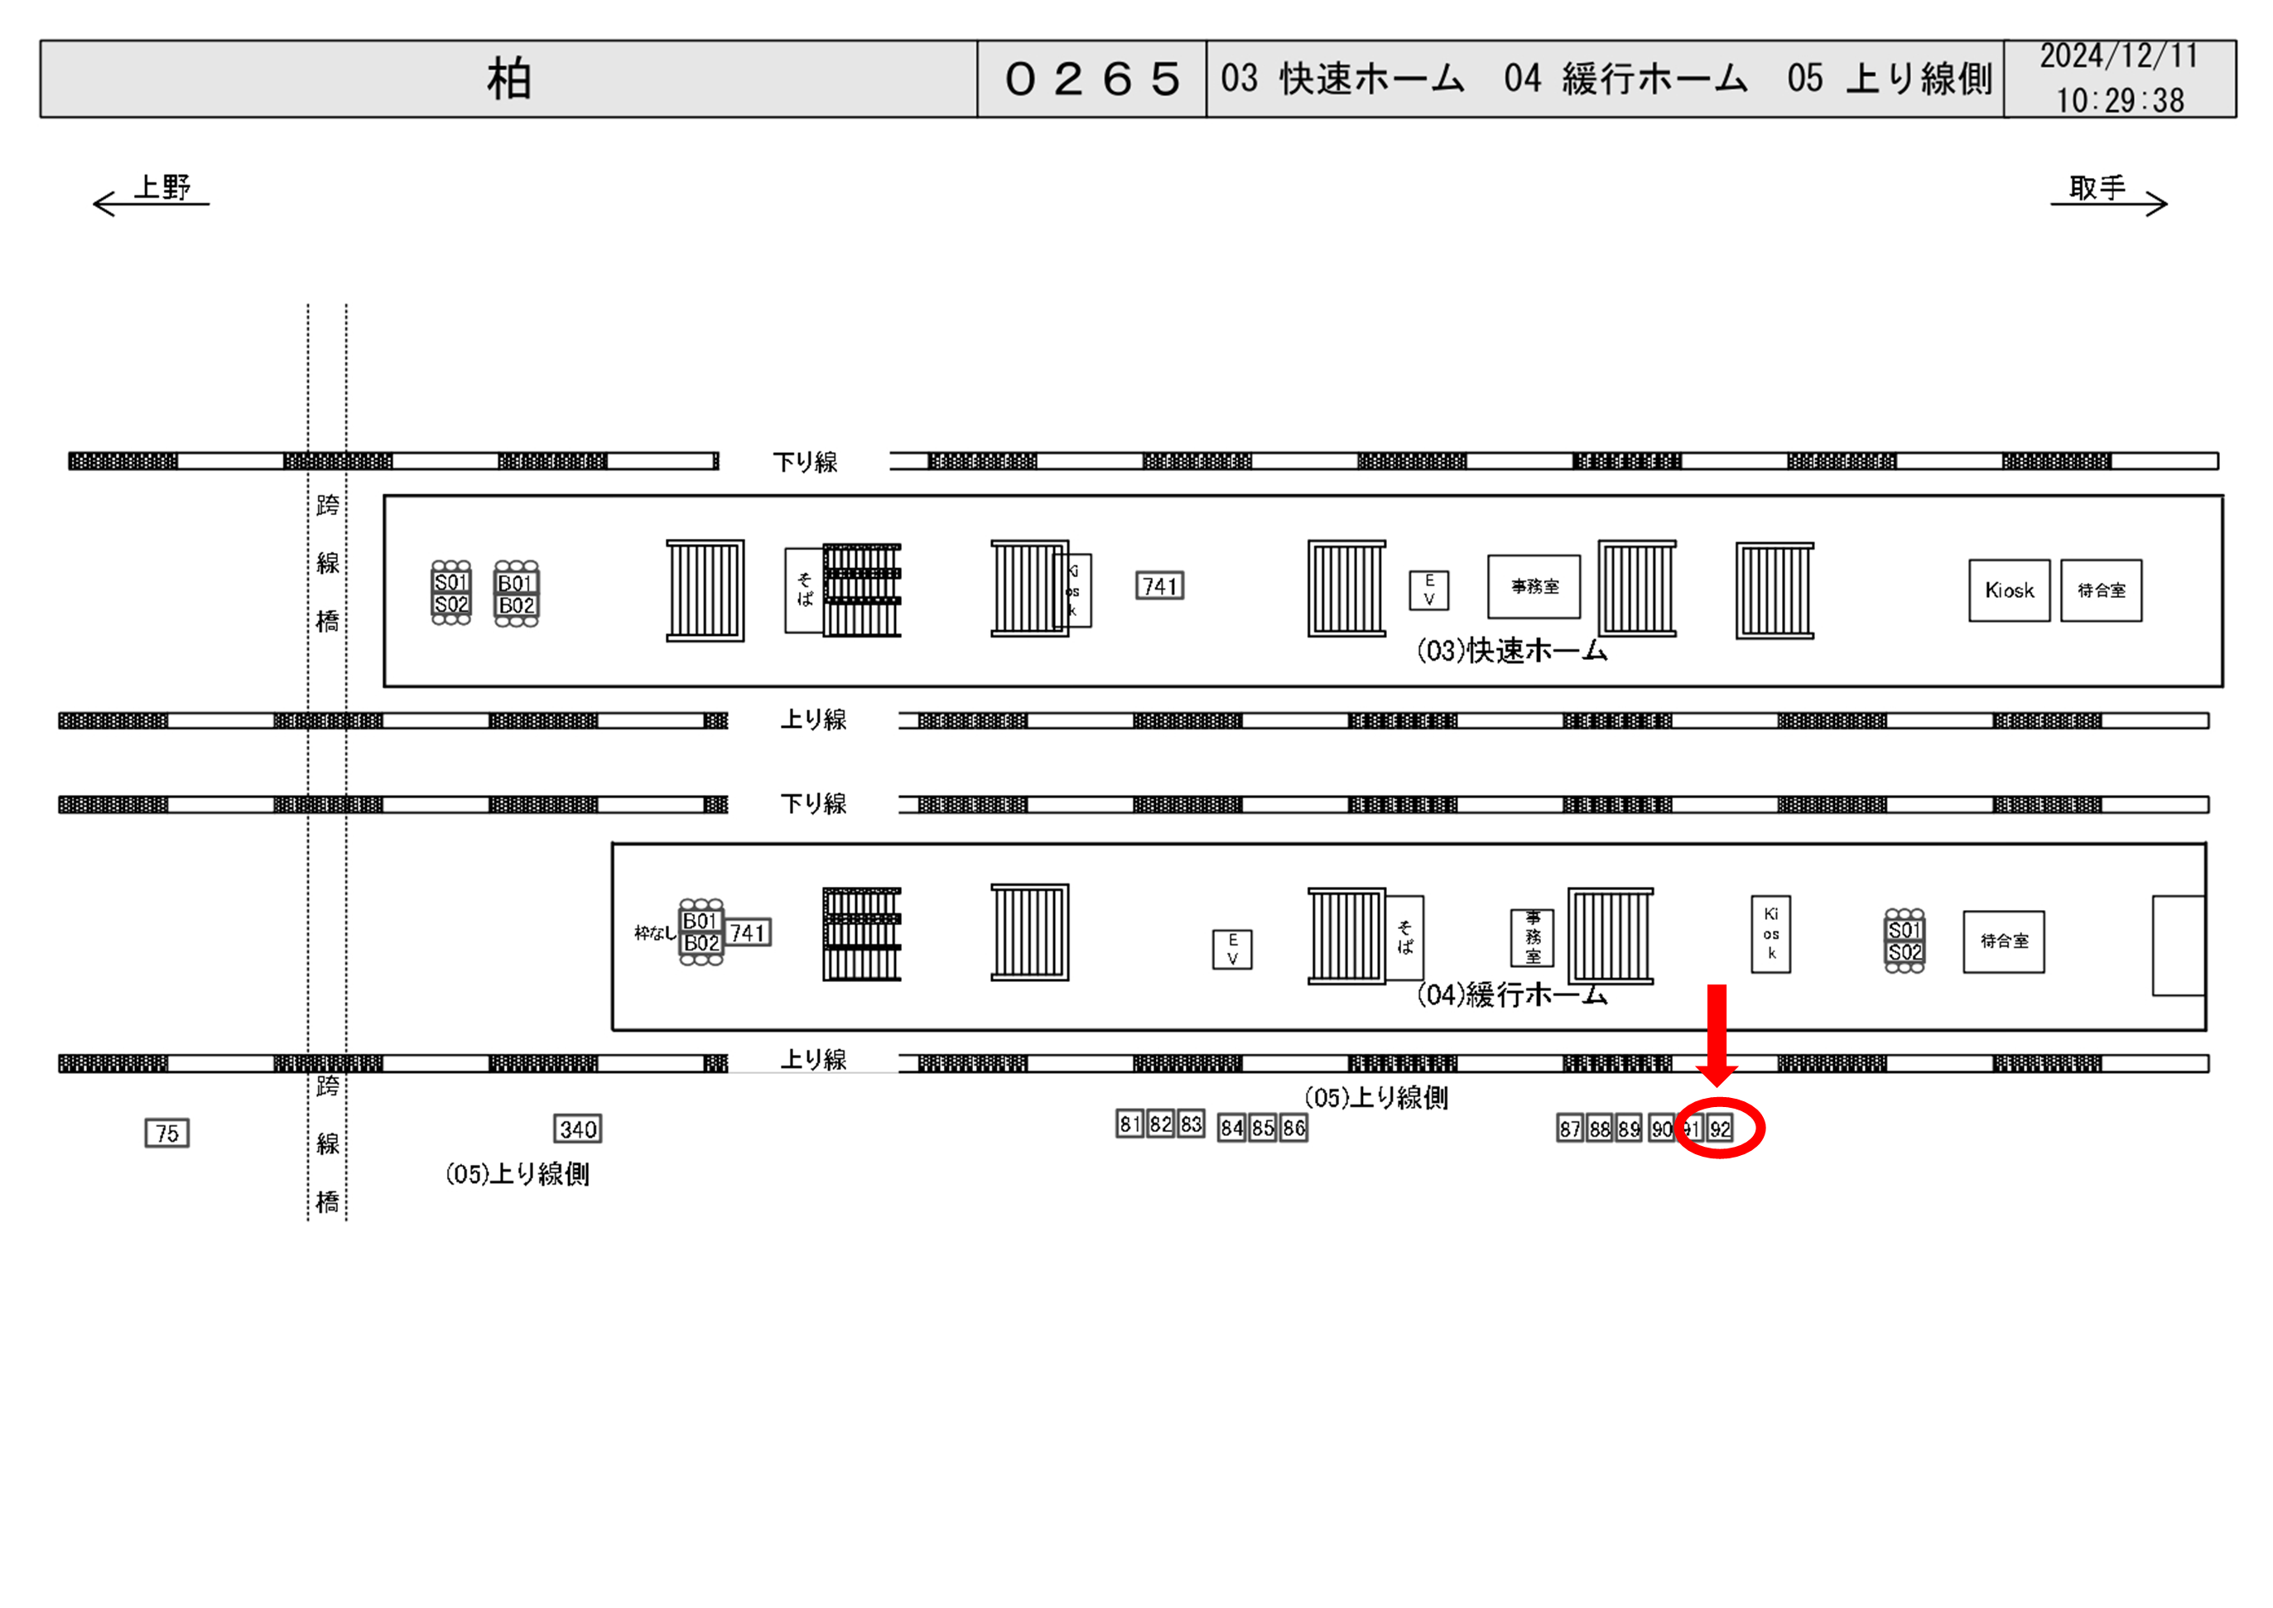Click the 事務室 box on 快速ホーム
The width and height of the screenshot is (2273, 1608).
point(1534,586)
